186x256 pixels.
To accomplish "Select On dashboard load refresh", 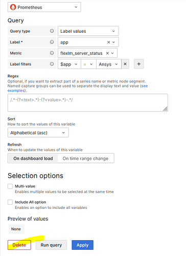I will tap(33, 158).
